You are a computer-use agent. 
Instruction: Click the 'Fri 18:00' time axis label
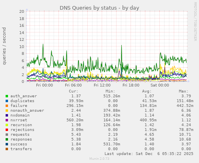tap(131, 85)
